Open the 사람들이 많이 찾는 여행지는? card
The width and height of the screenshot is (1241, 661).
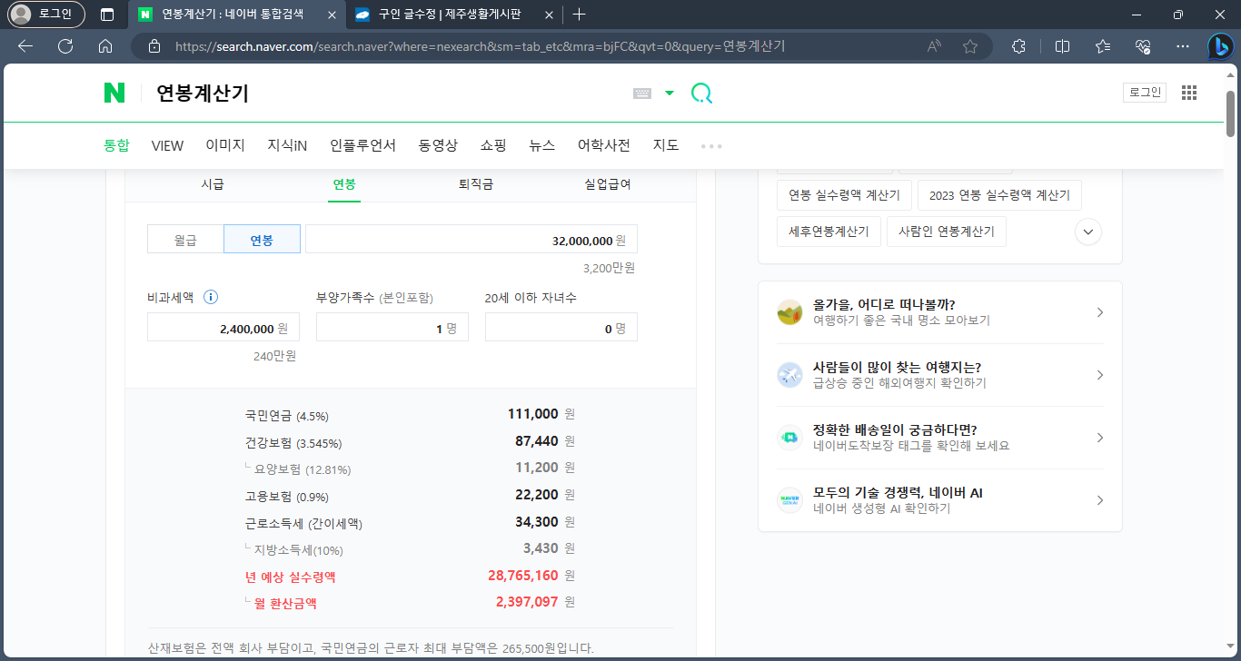pyautogui.click(x=940, y=375)
